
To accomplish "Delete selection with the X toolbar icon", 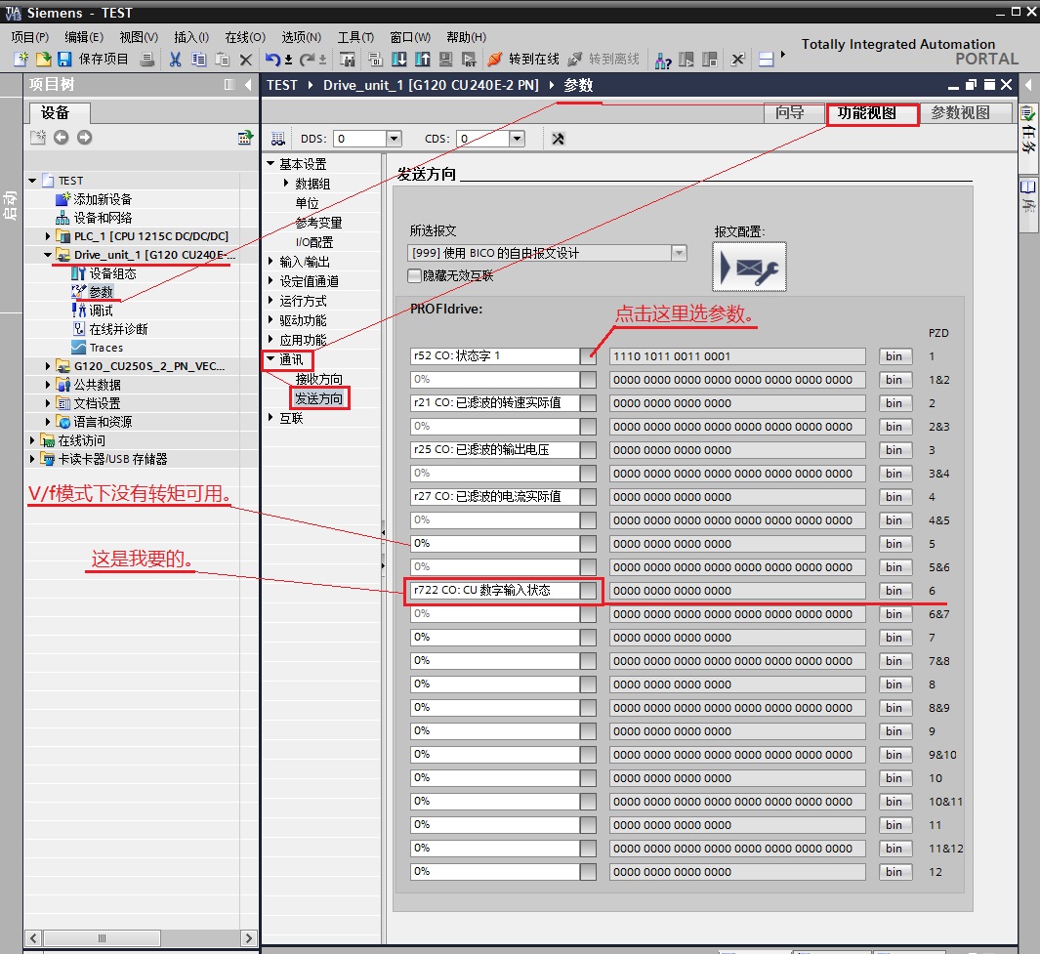I will [x=245, y=60].
